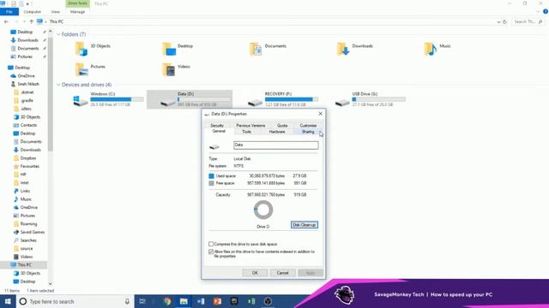
Task: Close the Data (D:) Properties dialog
Action: (320, 114)
